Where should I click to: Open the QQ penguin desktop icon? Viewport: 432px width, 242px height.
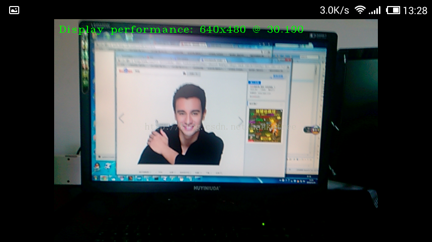[97, 166]
